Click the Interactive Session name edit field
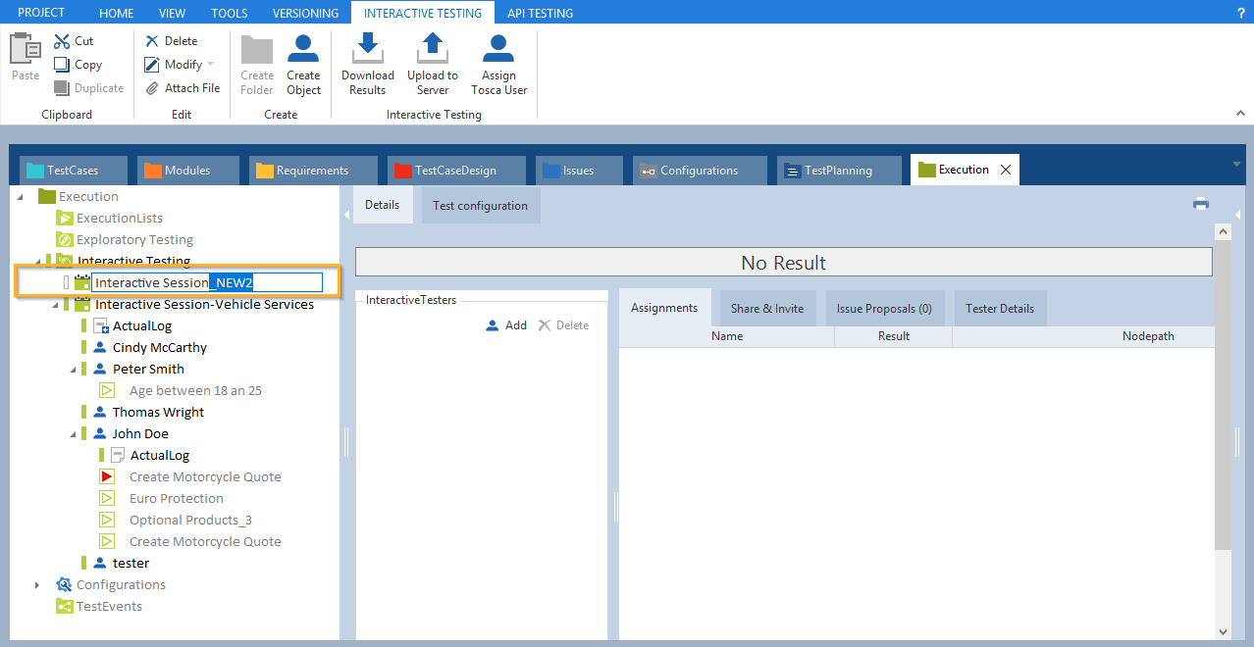 207,282
